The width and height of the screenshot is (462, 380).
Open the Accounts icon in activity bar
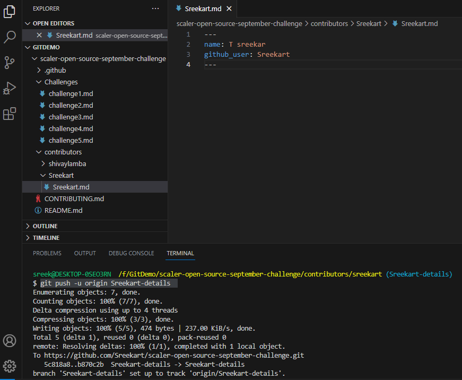tap(9, 341)
